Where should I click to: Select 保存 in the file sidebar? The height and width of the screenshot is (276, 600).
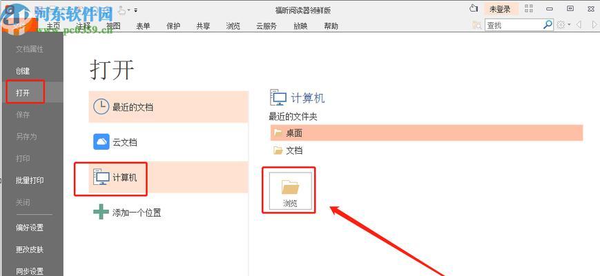pos(23,115)
